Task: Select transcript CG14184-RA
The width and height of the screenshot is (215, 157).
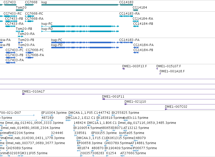Action: click(143, 19)
